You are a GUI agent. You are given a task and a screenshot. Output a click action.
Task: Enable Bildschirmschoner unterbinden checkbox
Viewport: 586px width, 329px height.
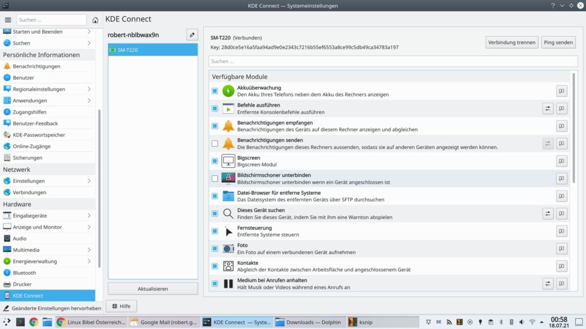tap(215, 179)
